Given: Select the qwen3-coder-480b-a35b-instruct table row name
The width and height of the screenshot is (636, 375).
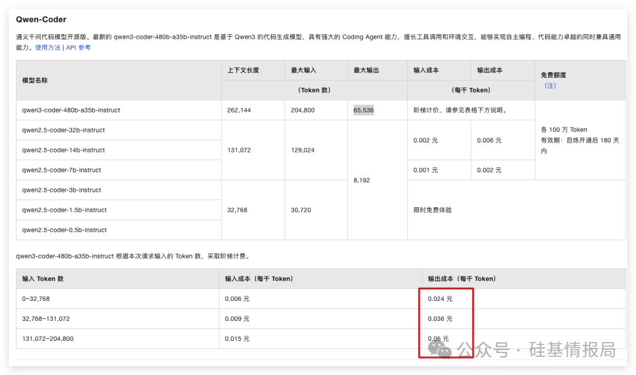Looking at the screenshot, I should click(71, 110).
